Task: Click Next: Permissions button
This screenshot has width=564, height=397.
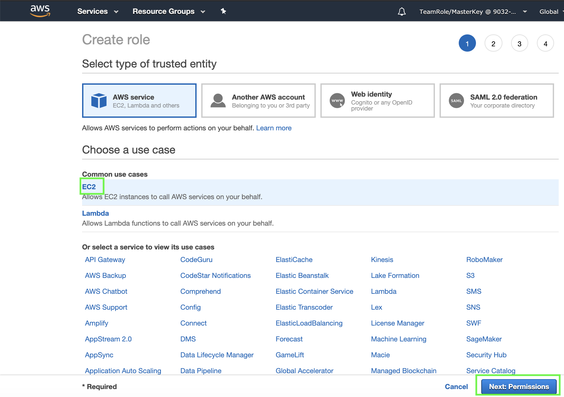Action: [x=519, y=386]
